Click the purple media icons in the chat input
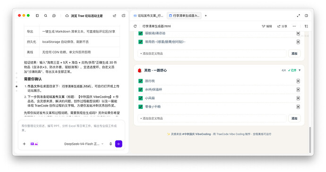Viewport: 326px width, 172px height. tap(34, 144)
